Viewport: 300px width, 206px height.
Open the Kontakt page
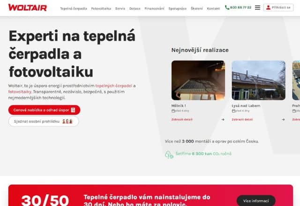pyautogui.click(x=213, y=8)
